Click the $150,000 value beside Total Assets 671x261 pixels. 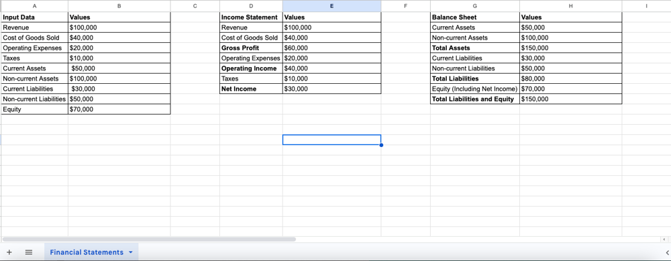pyautogui.click(x=571, y=48)
